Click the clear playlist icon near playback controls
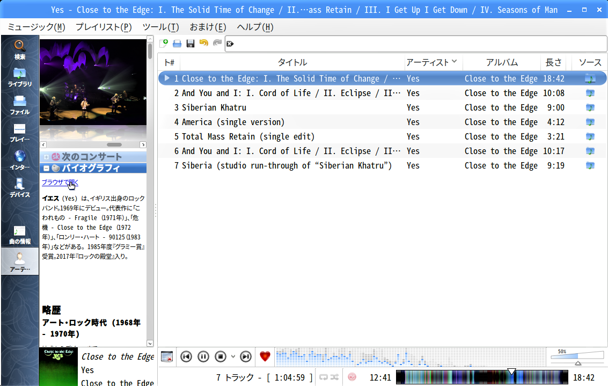 [x=167, y=356]
